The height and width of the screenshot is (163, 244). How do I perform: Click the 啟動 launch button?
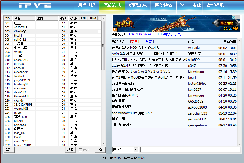pos(100,150)
